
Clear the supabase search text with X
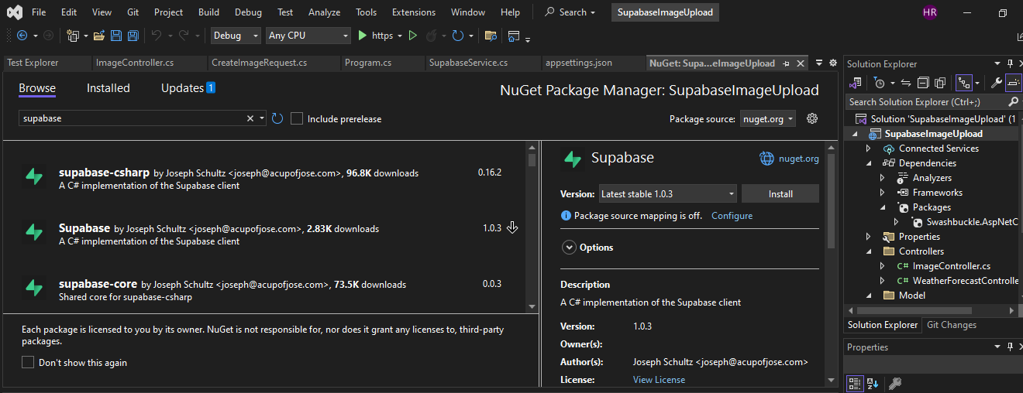(x=250, y=118)
